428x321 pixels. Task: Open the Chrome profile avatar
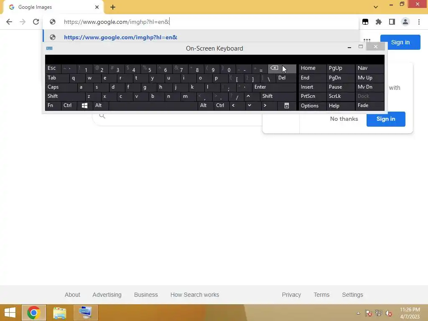[405, 22]
